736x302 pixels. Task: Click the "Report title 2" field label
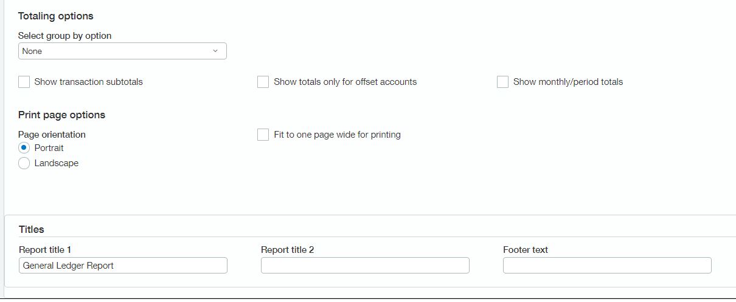[x=288, y=250]
